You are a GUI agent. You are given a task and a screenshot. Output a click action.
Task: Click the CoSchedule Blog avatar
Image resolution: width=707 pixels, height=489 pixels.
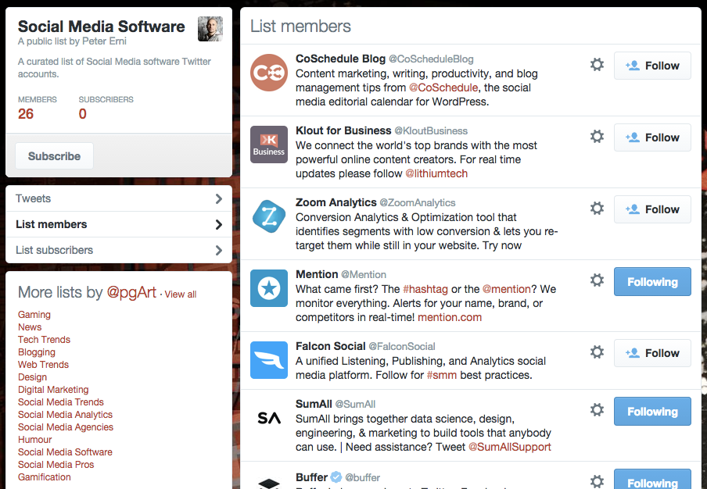click(269, 73)
